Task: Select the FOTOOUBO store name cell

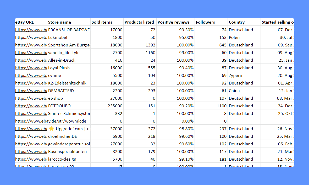Action: coord(59,106)
